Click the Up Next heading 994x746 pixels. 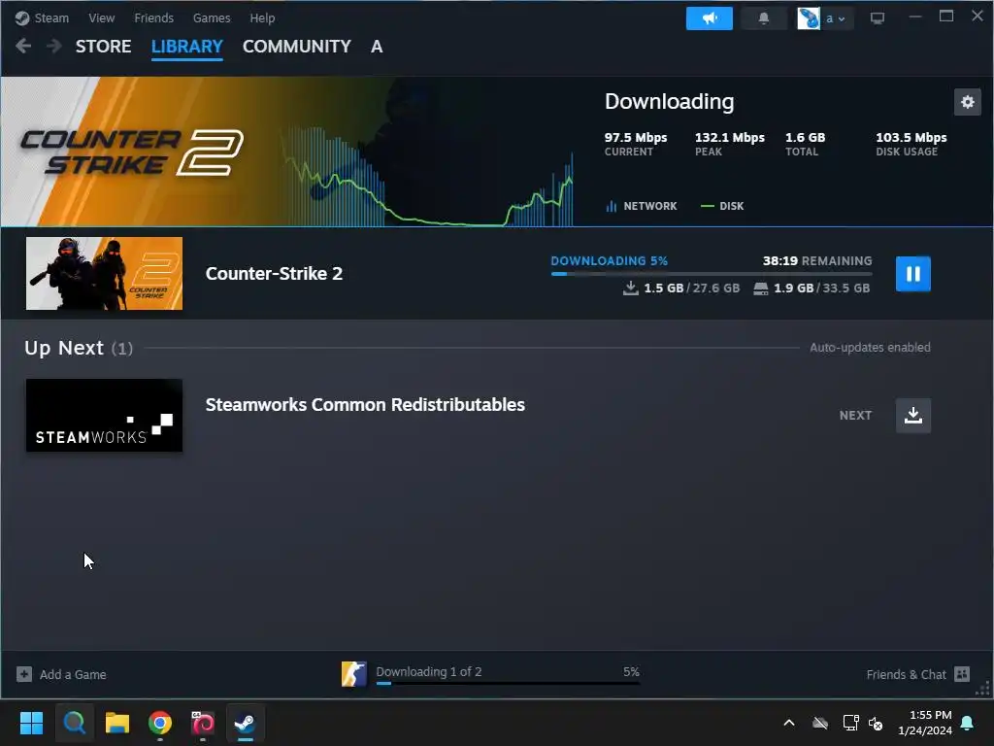64,348
